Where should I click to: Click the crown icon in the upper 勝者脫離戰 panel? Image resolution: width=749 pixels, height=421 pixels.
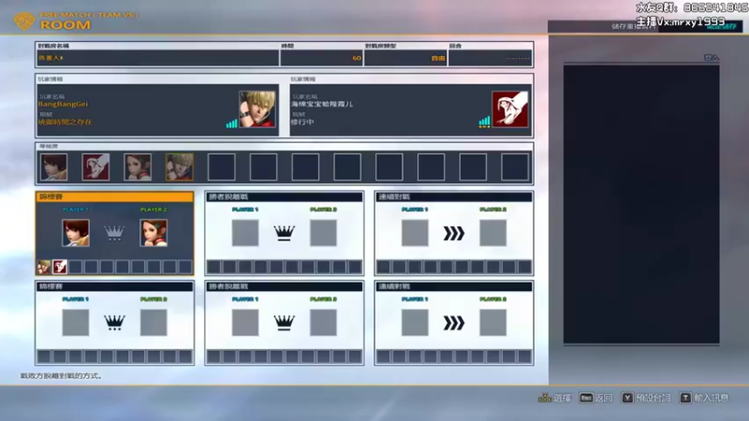pyautogui.click(x=285, y=233)
